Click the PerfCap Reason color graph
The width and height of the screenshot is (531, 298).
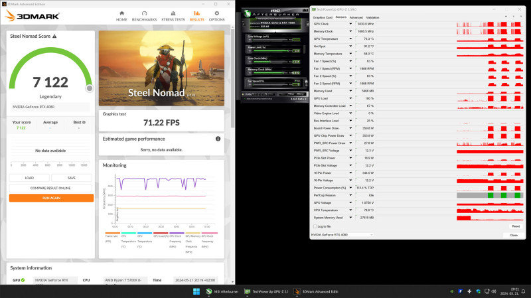[490, 195]
